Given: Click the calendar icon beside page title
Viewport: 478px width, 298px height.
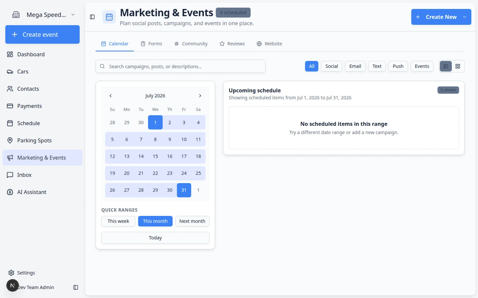Looking at the screenshot, I should click(109, 17).
